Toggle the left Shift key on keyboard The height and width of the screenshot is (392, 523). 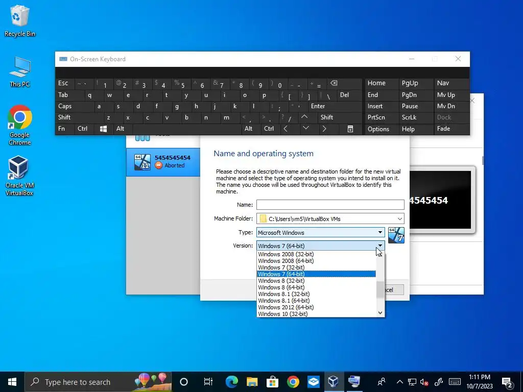(x=79, y=117)
